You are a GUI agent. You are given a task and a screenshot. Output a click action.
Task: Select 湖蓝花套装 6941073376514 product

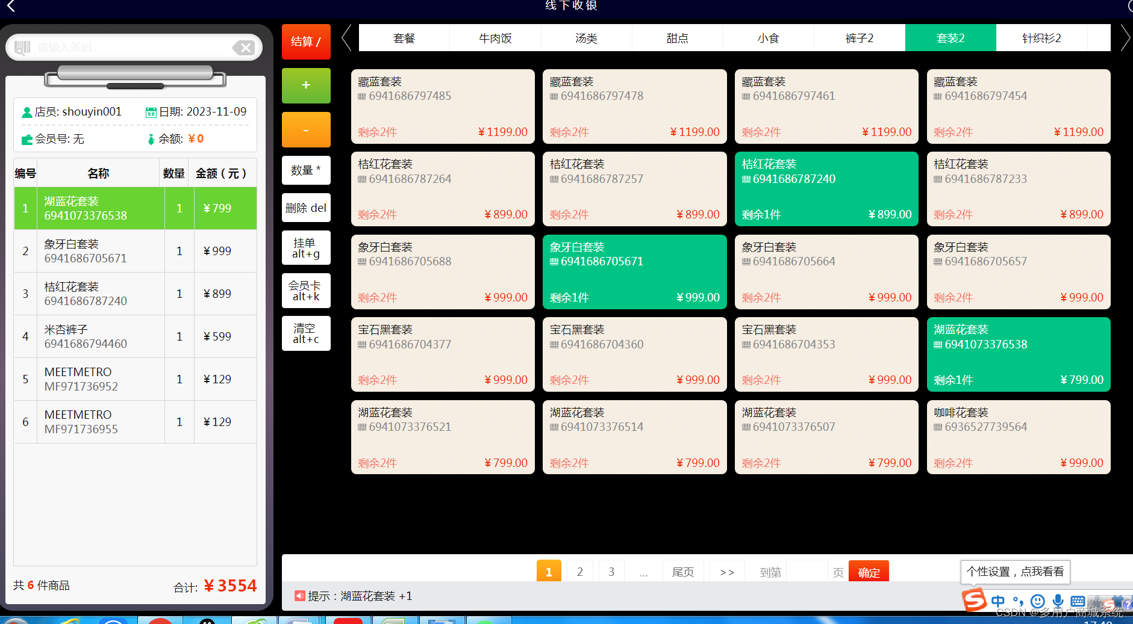click(x=635, y=437)
